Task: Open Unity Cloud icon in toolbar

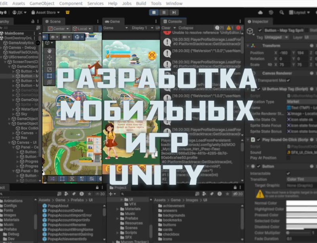Action: (x=260, y=13)
